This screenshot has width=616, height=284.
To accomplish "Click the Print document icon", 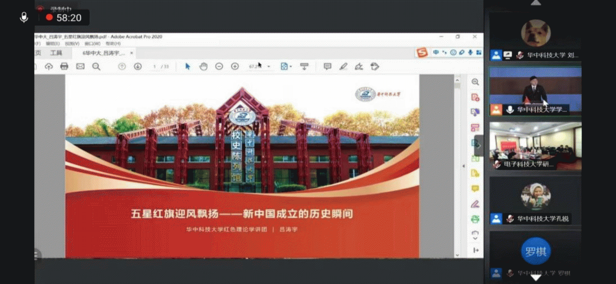I will (x=64, y=66).
